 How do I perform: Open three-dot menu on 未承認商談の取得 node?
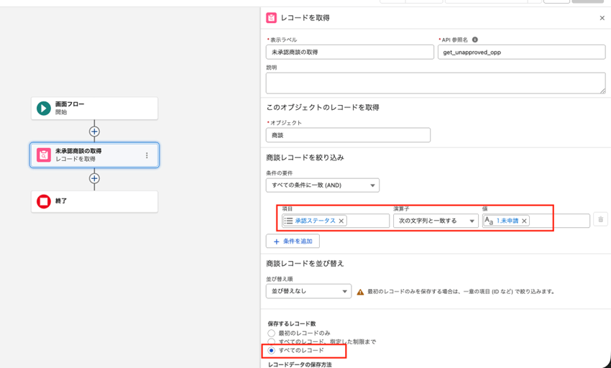point(147,155)
